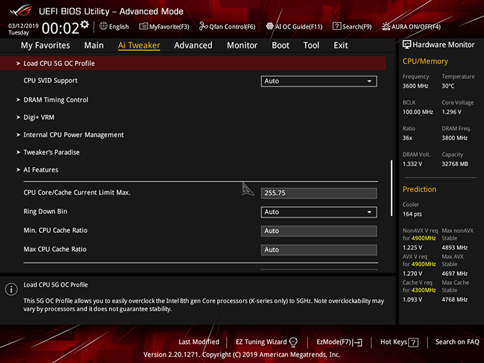Edit Max CPU Cache Ratio field

click(319, 250)
